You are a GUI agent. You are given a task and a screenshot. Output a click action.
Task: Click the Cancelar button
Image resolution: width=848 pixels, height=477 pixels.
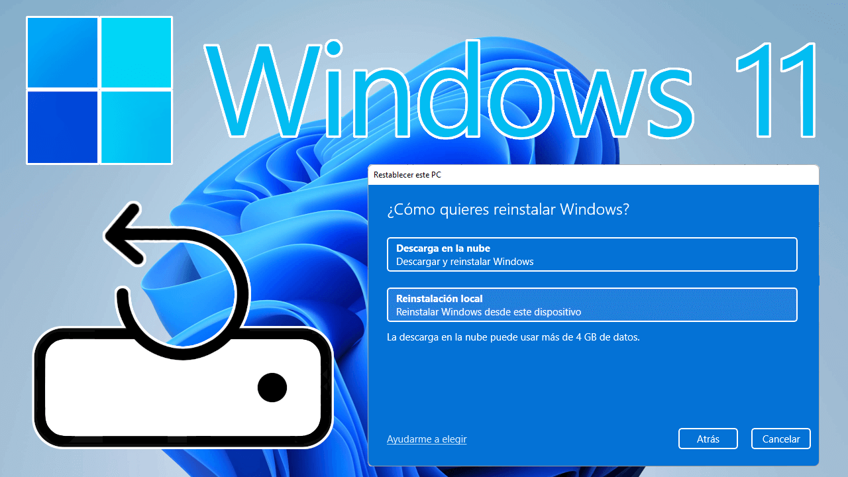click(x=781, y=439)
